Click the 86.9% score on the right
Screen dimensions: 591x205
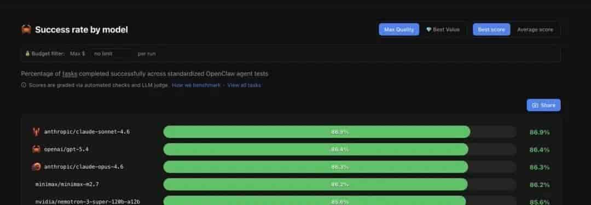pos(540,132)
